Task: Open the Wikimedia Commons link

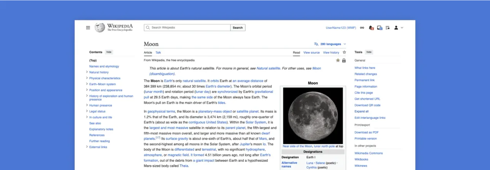Action: 369,153
